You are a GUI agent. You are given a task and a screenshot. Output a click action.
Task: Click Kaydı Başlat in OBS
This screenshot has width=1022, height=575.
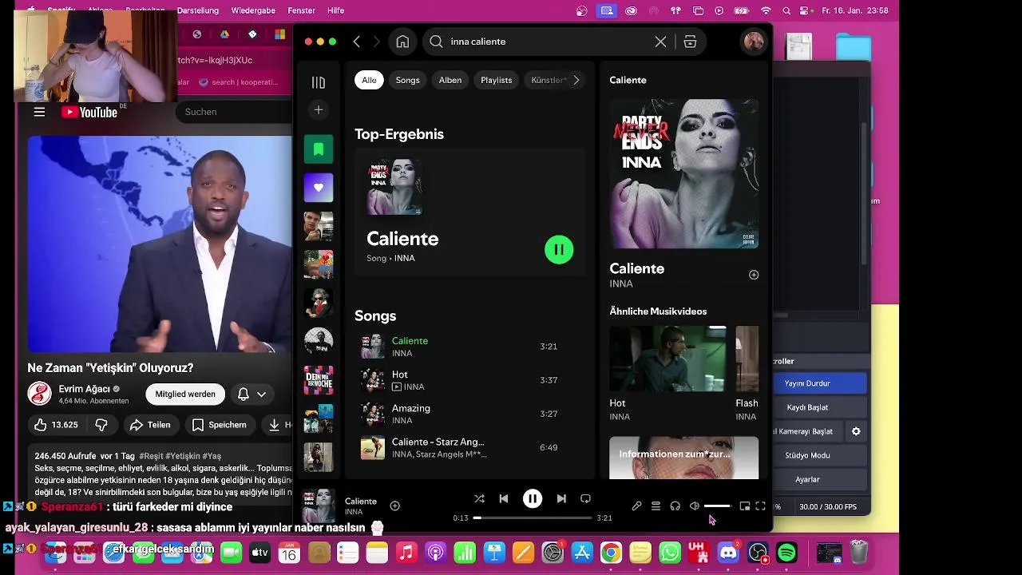[807, 407]
